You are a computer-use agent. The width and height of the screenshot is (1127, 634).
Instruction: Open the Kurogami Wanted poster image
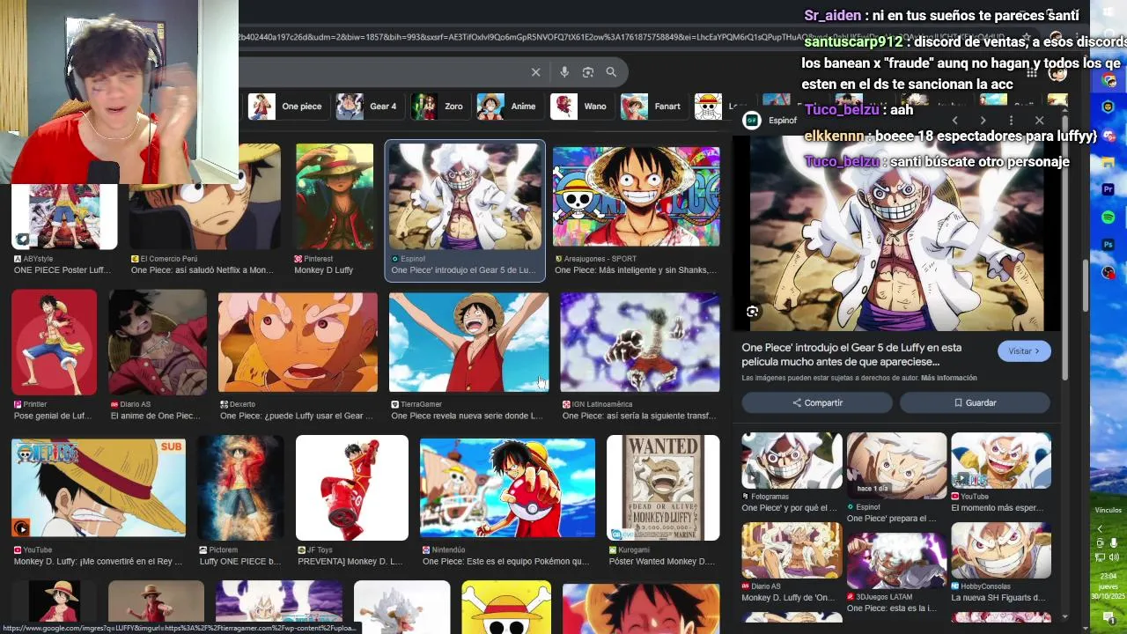tap(663, 488)
